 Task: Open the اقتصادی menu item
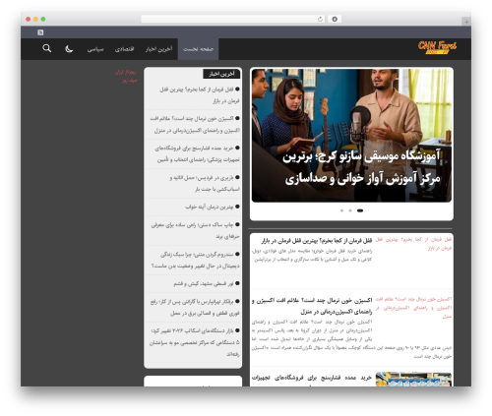[124, 49]
